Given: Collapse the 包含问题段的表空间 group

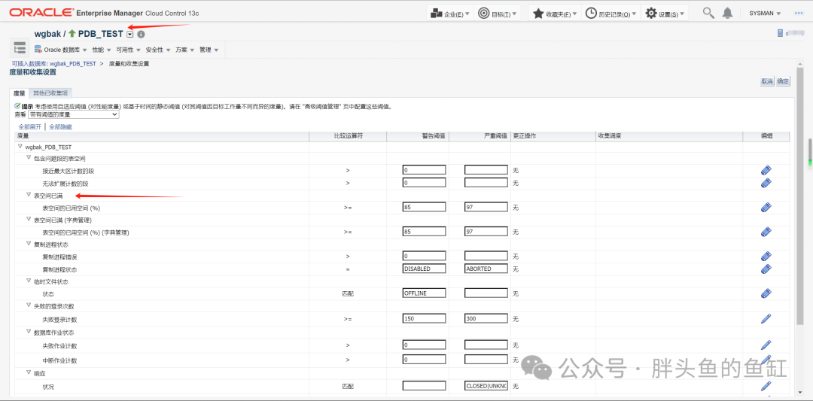Looking at the screenshot, I should click(29, 157).
